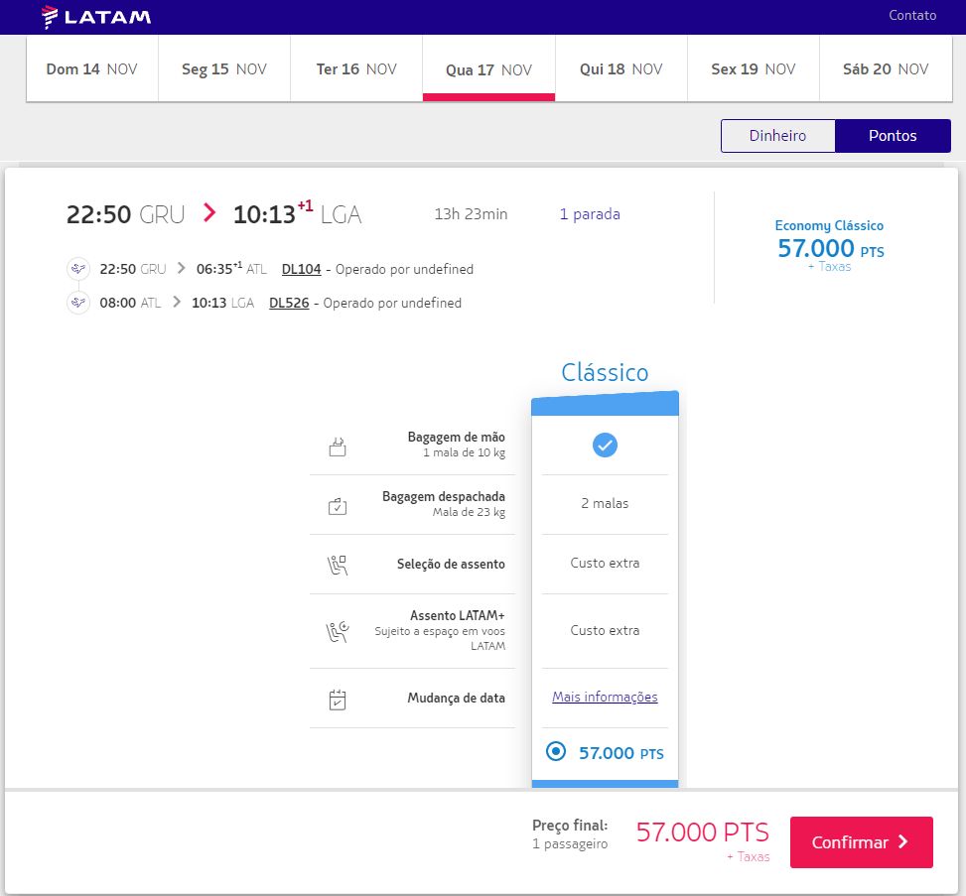Click the date change calendar icon
966x896 pixels.
coord(338,700)
